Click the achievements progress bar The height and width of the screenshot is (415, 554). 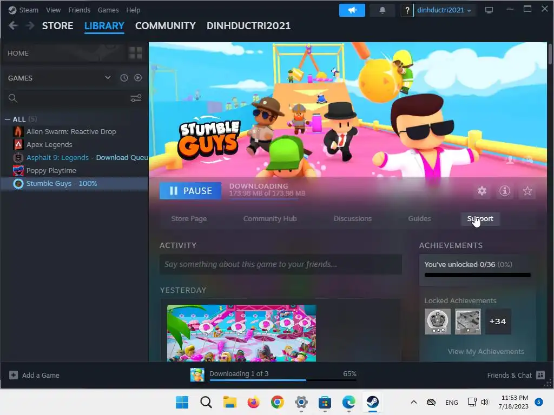477,275
